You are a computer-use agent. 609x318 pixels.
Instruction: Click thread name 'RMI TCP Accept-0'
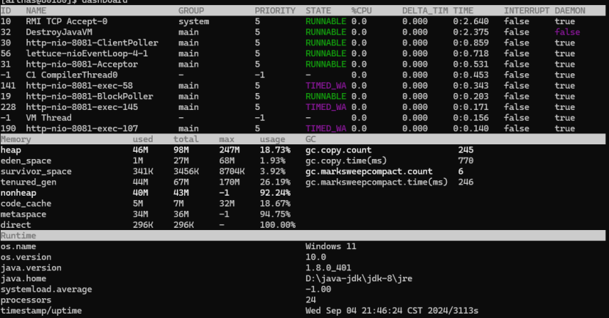[67, 21]
